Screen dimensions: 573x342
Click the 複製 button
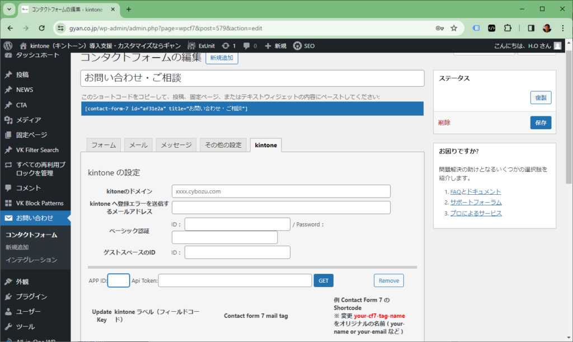tap(541, 97)
